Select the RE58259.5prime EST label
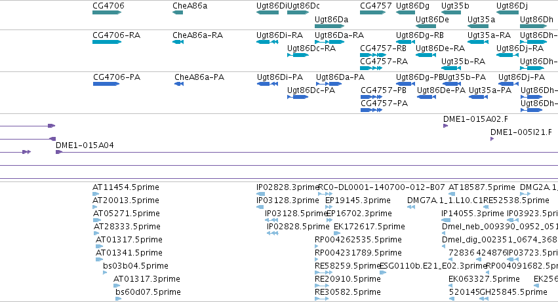 coord(348,267)
